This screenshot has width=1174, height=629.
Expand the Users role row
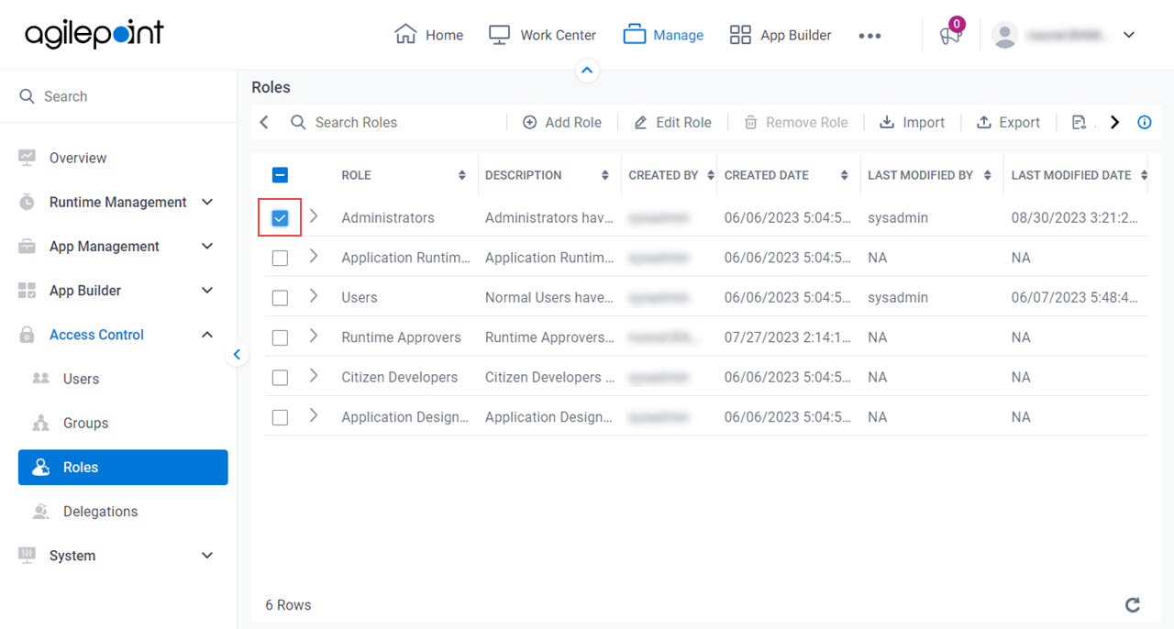(x=314, y=295)
